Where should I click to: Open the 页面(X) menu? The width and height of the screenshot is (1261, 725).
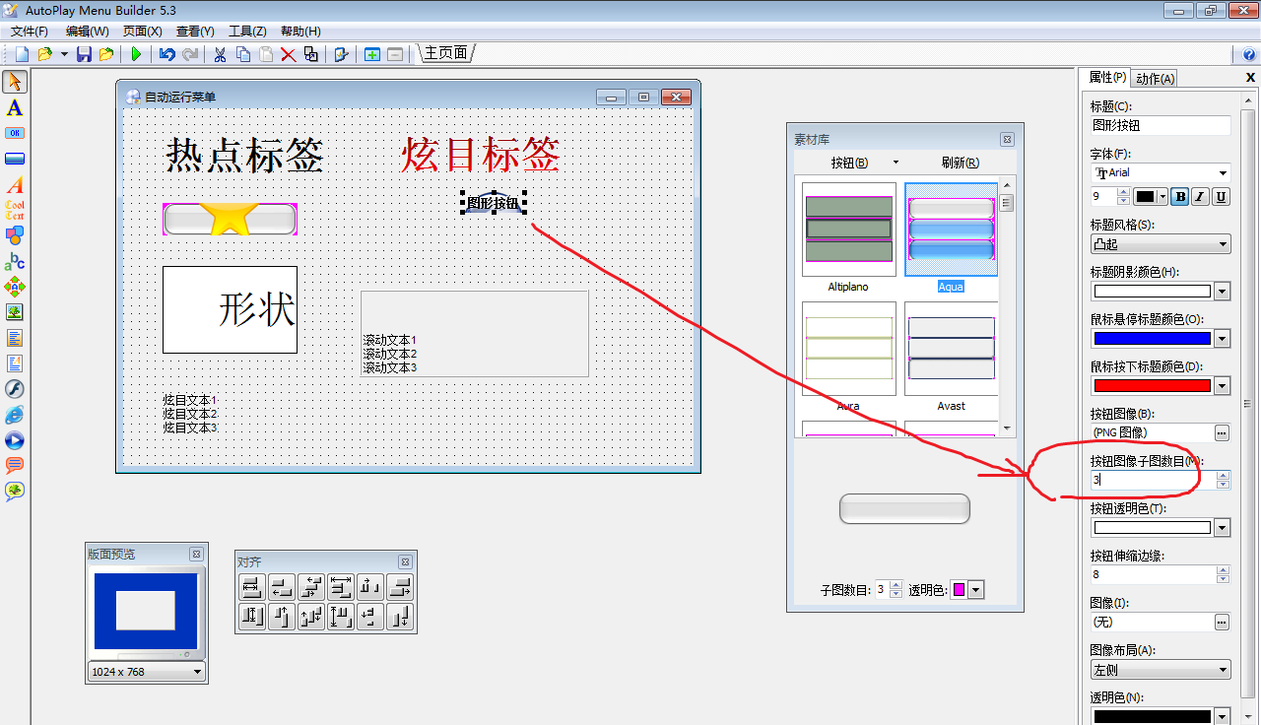[x=143, y=32]
